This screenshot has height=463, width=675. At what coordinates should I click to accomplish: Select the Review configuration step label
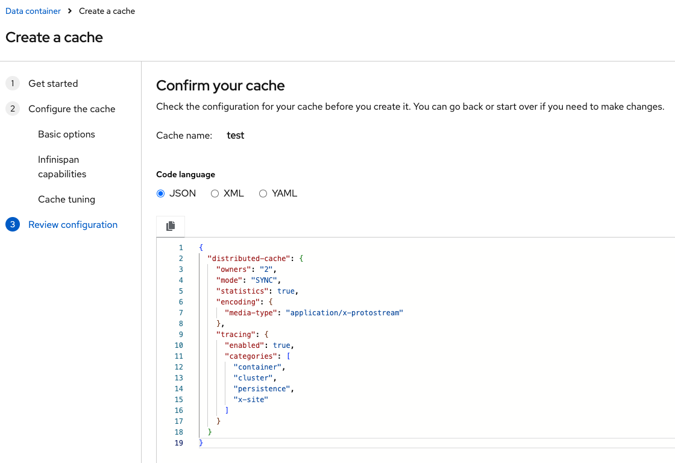(73, 224)
